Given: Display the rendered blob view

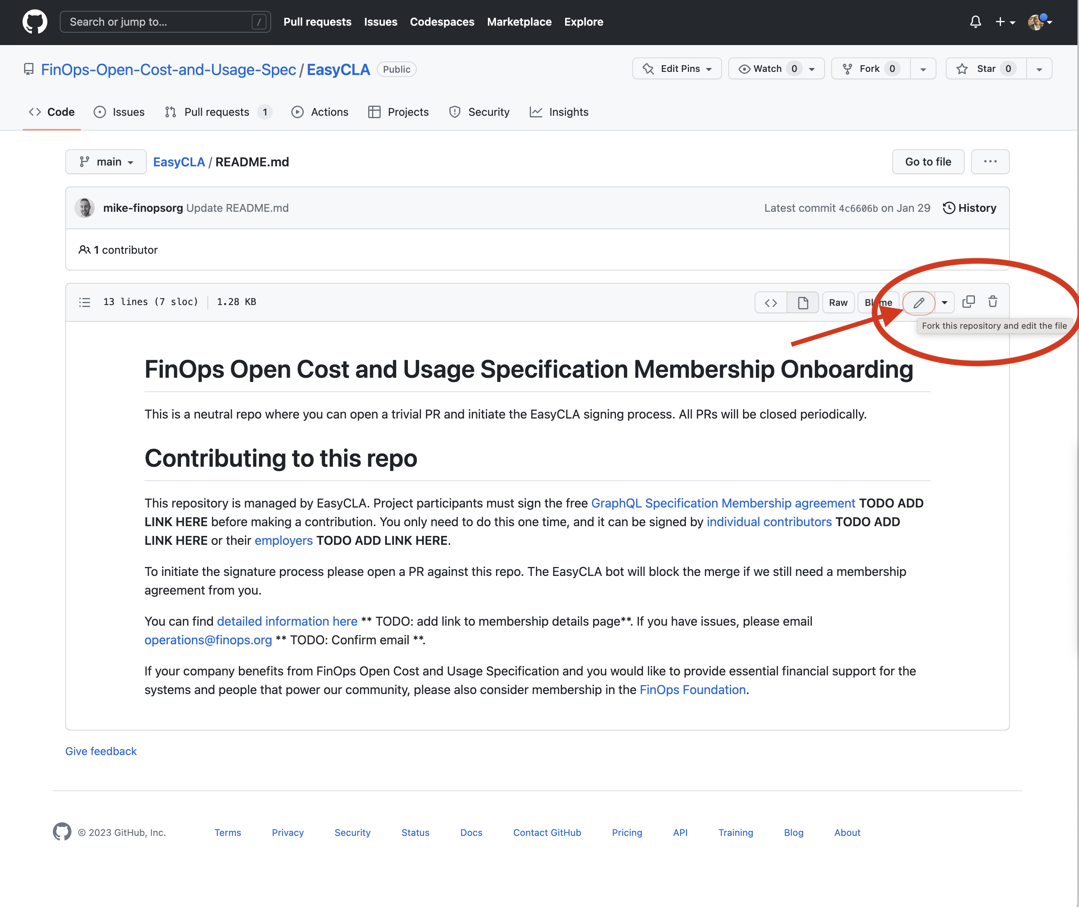Looking at the screenshot, I should pos(802,303).
